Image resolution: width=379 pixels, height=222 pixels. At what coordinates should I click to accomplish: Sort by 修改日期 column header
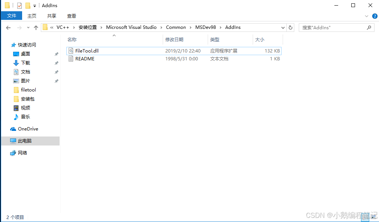pos(186,40)
